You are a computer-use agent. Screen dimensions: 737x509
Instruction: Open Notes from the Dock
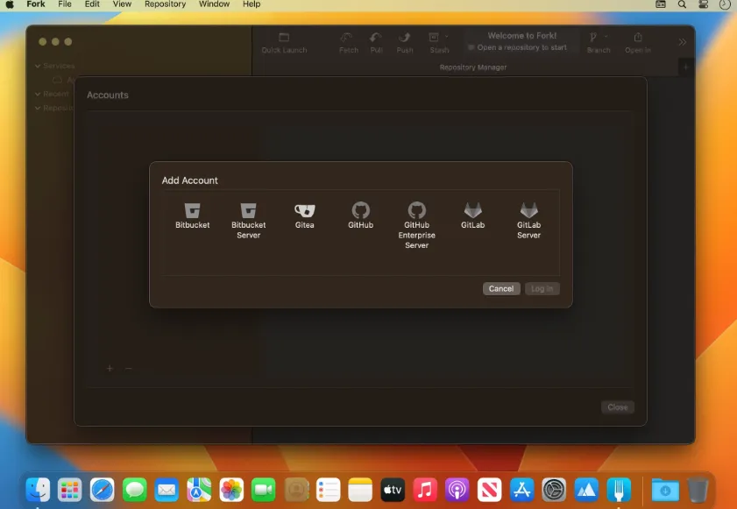click(360, 490)
